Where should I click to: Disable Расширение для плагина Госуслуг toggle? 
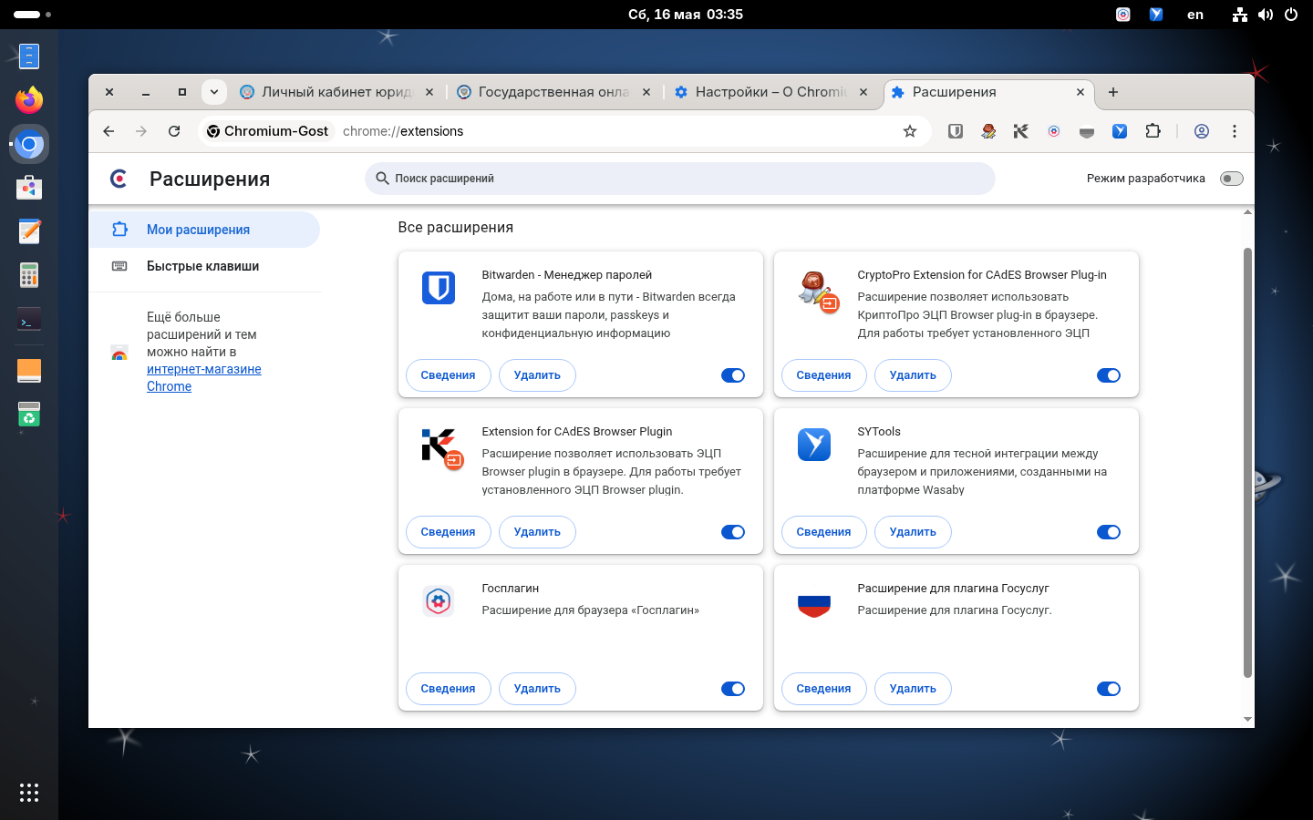tap(1109, 689)
